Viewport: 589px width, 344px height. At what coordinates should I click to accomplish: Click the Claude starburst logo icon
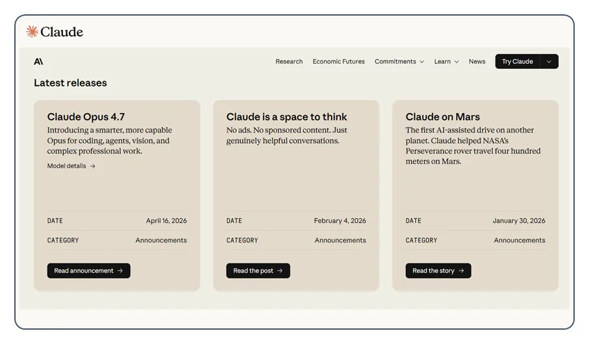pyautogui.click(x=32, y=32)
